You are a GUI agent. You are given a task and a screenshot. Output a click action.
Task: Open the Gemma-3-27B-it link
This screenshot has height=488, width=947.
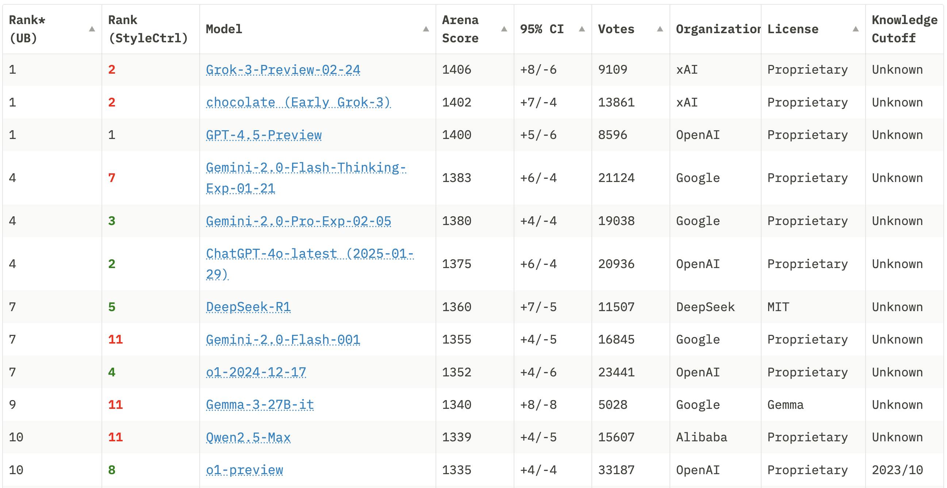pos(260,404)
